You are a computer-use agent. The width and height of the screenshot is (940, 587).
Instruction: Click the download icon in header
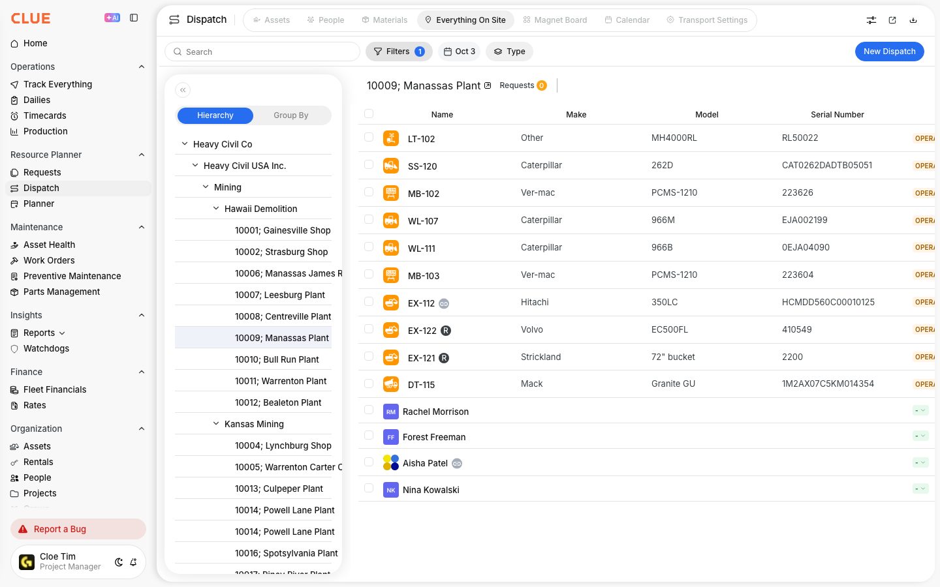tap(913, 20)
